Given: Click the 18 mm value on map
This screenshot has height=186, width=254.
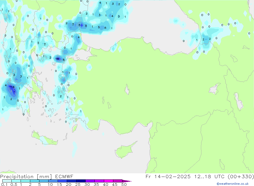Looking at the screenshot, I should coord(57,59).
